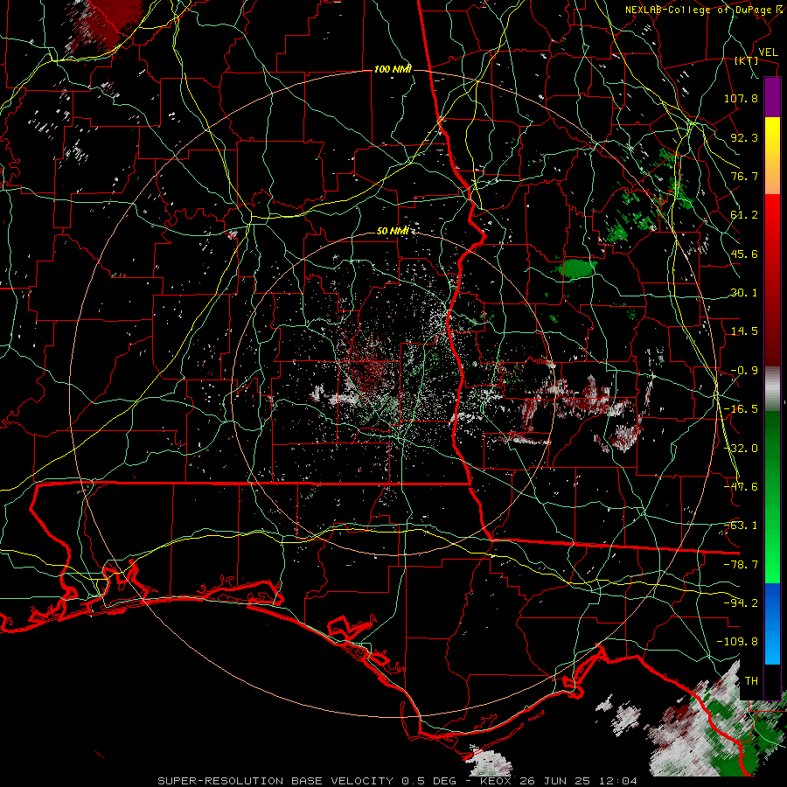
Task: Click the [KT] units label
Action: [x=747, y=60]
